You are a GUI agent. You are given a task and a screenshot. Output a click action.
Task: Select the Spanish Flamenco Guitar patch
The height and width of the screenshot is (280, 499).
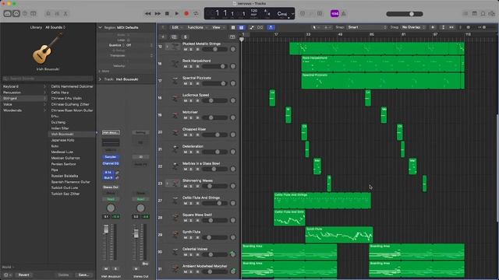[72, 182]
